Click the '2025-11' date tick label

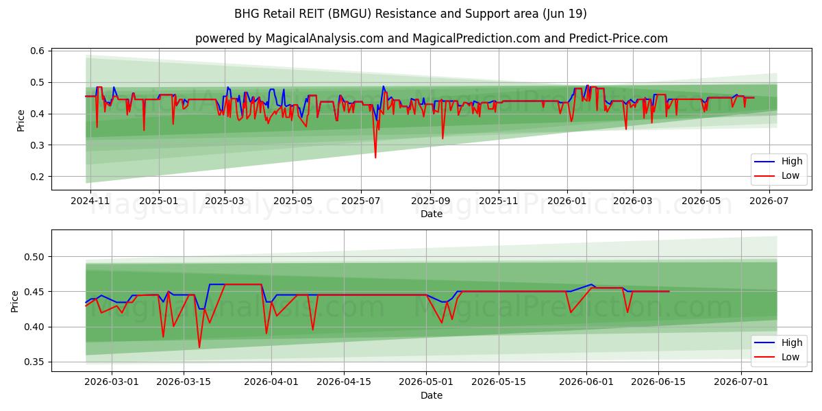click(x=498, y=201)
